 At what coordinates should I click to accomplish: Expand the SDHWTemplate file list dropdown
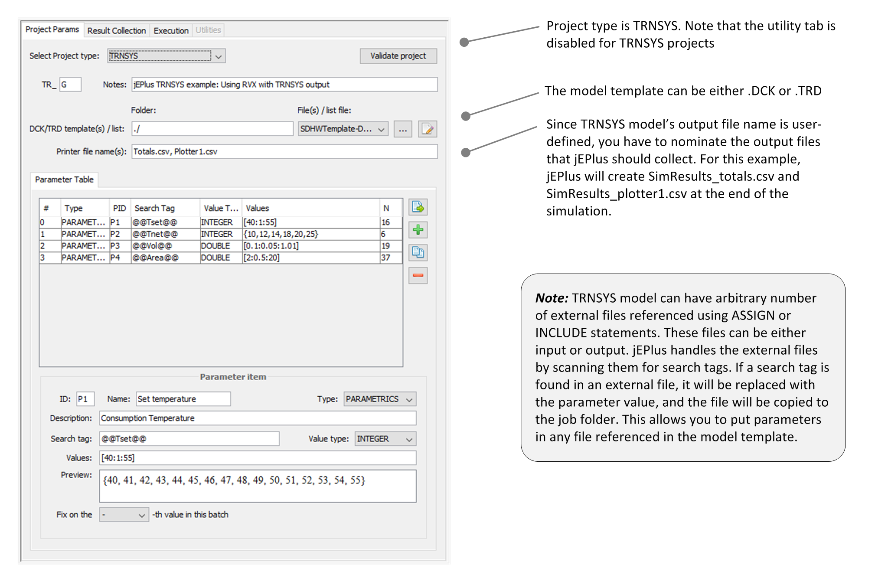tap(343, 129)
